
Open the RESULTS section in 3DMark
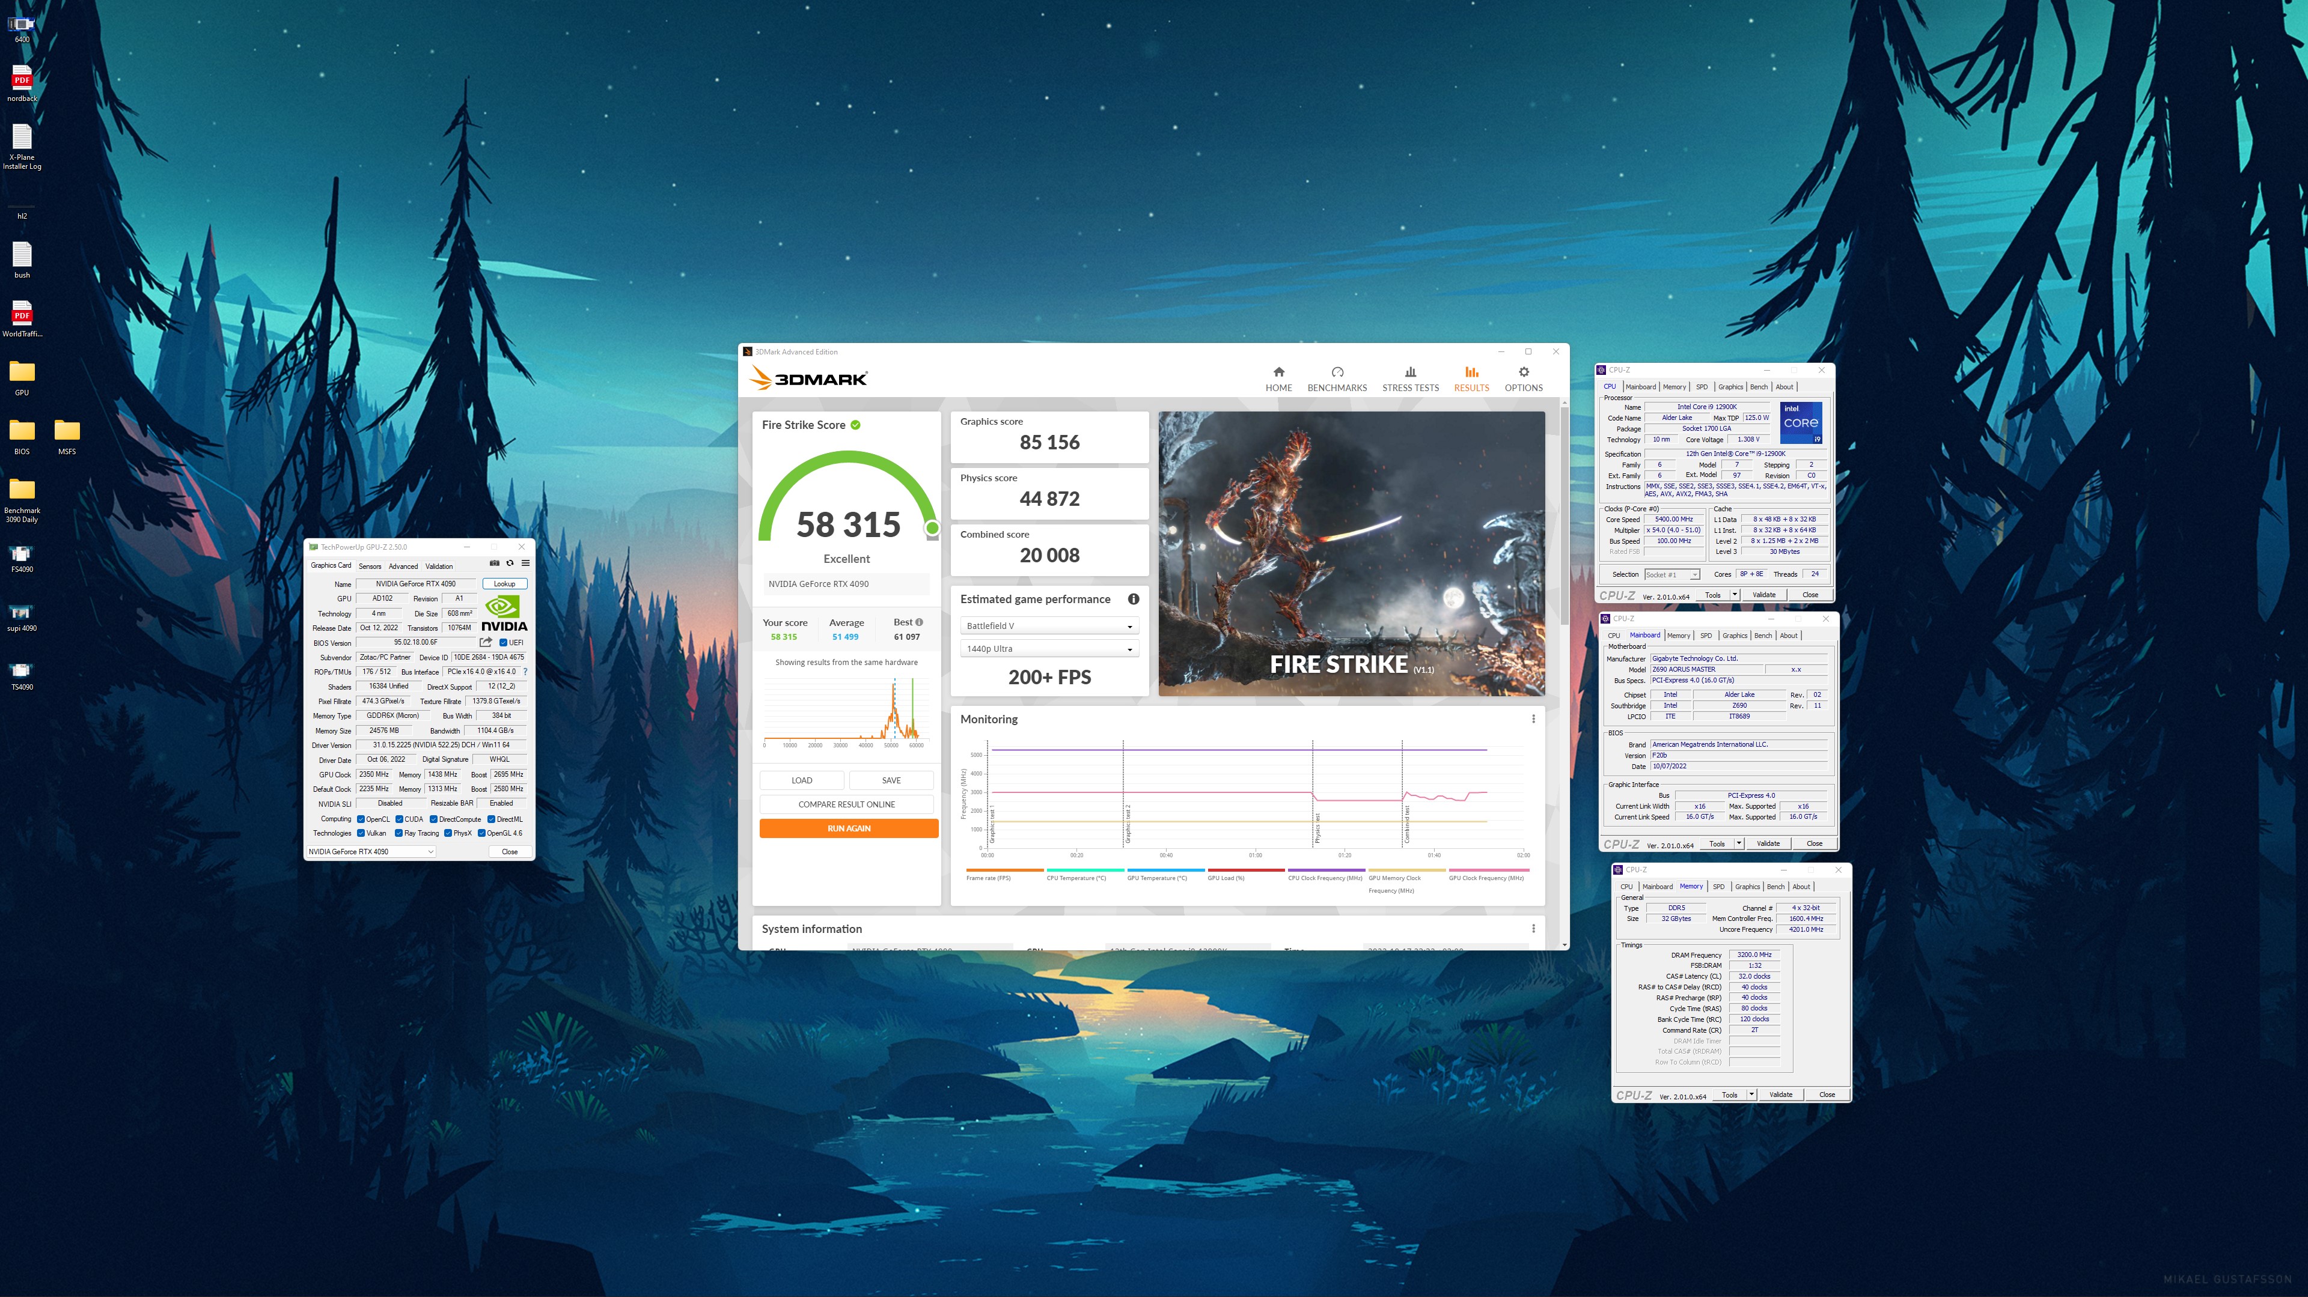click(1471, 379)
